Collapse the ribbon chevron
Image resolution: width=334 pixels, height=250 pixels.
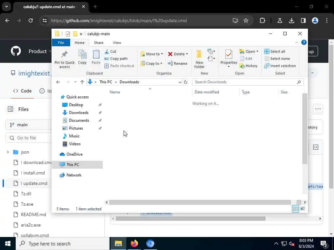pyautogui.click(x=296, y=43)
